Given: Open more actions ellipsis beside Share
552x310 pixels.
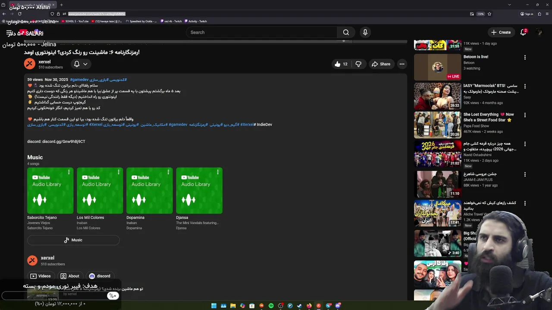Looking at the screenshot, I should [402, 64].
